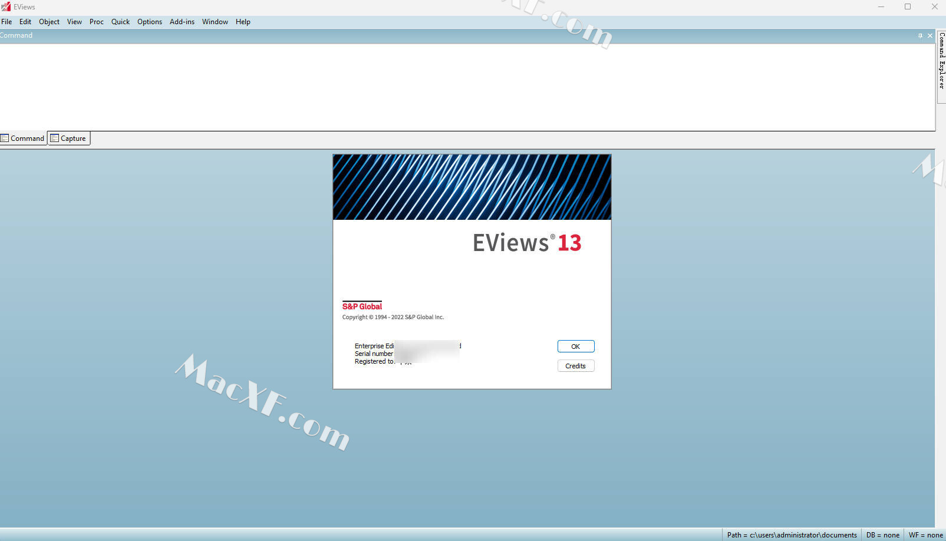946x541 pixels.
Task: Open the Proc menu
Action: (x=96, y=22)
